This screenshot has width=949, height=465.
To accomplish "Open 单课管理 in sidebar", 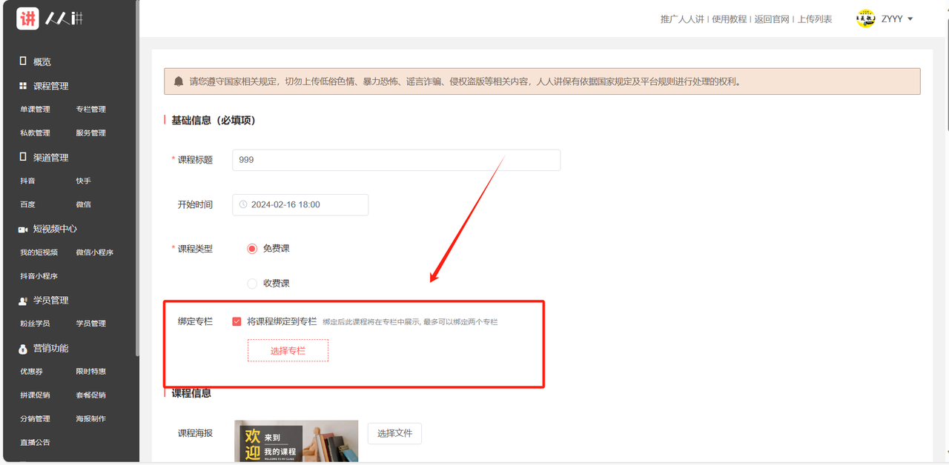I will click(x=35, y=110).
